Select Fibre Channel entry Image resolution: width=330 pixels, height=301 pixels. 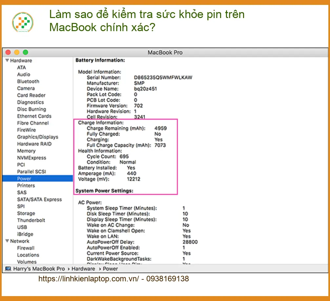(33, 123)
